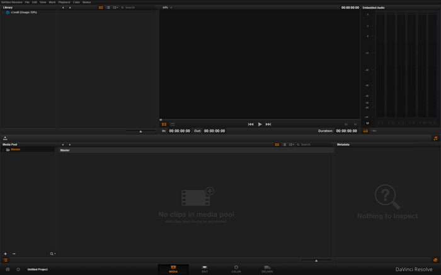Click the Mark In button
The height and width of the screenshot is (275, 441).
[x=346, y=124]
